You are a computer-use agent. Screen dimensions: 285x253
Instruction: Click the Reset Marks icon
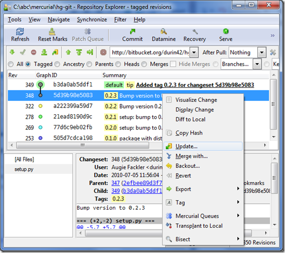tap(52, 35)
